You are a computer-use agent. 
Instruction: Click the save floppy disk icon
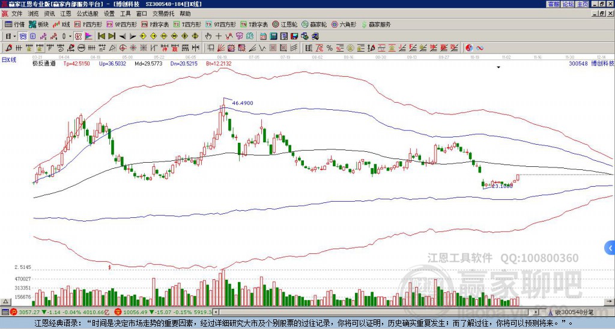click(294, 37)
